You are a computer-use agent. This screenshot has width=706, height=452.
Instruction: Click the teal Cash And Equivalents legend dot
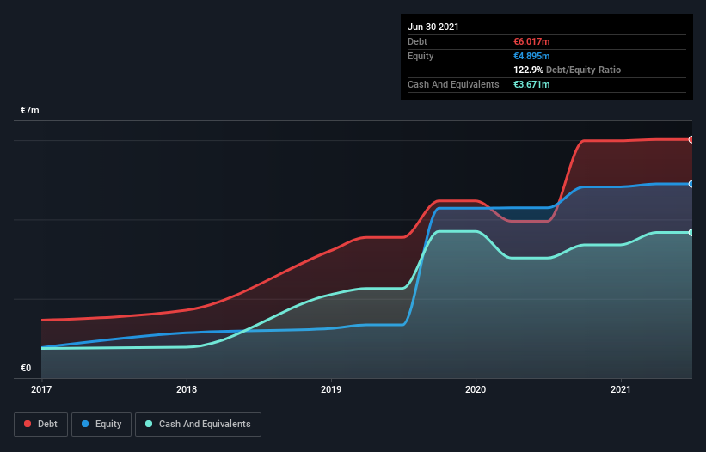tap(149, 424)
